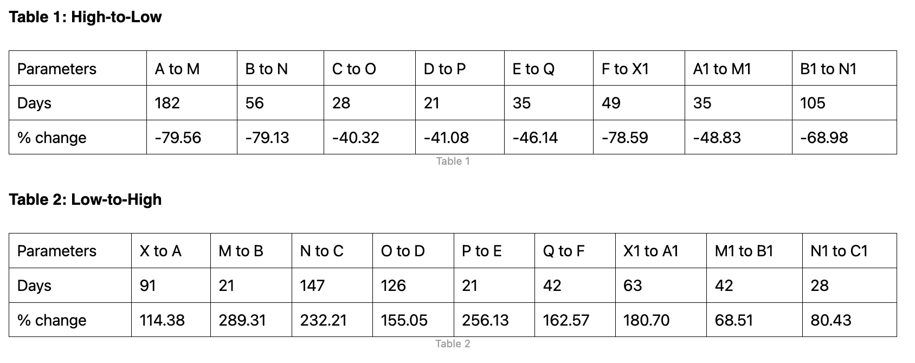The height and width of the screenshot is (363, 915).
Task: Select the 'Table 1: High-to-Low' heading
Action: pyautogui.click(x=86, y=17)
